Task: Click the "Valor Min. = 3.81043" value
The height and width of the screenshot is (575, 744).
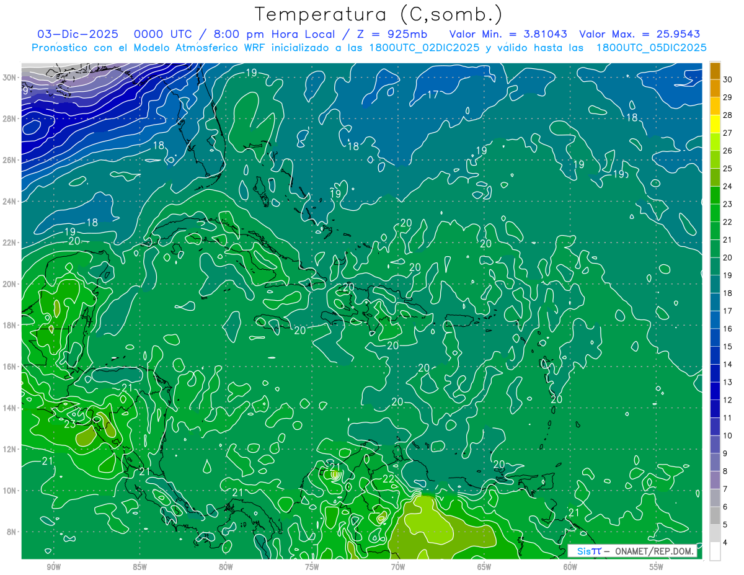Action: tap(508, 34)
